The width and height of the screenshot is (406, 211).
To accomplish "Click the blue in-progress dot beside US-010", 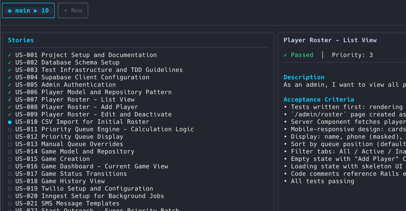I will (10, 122).
